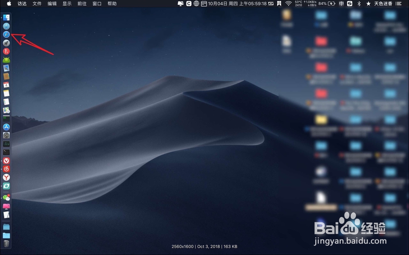Click the Sogou S input icon
409x255 pixels.
350,3
